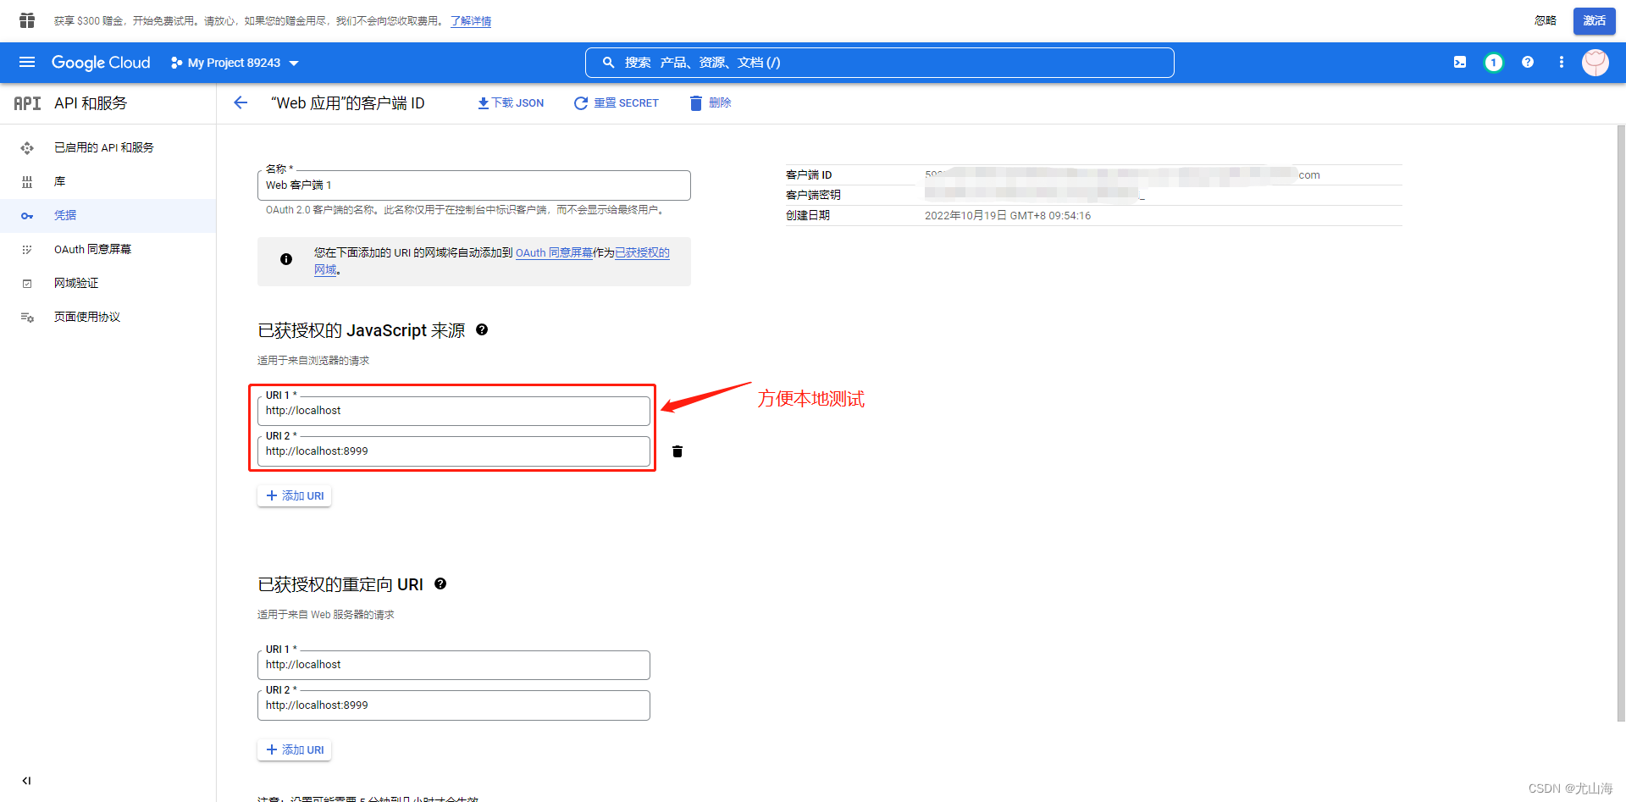Click the help icon next to JavaScript 来源 heading
The width and height of the screenshot is (1626, 802).
pos(482,329)
